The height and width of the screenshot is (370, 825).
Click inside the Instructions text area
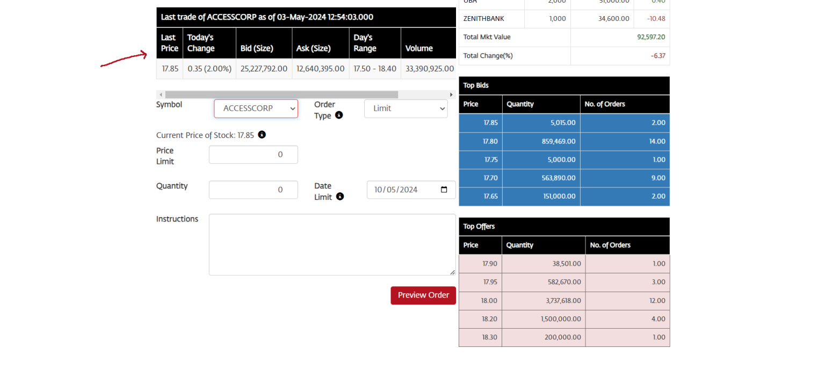point(332,244)
